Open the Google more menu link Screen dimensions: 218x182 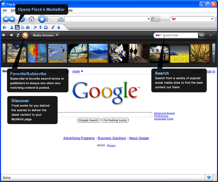coord(78,71)
